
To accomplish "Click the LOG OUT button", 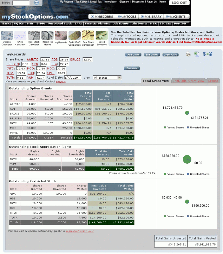I will (x=179, y=3).
